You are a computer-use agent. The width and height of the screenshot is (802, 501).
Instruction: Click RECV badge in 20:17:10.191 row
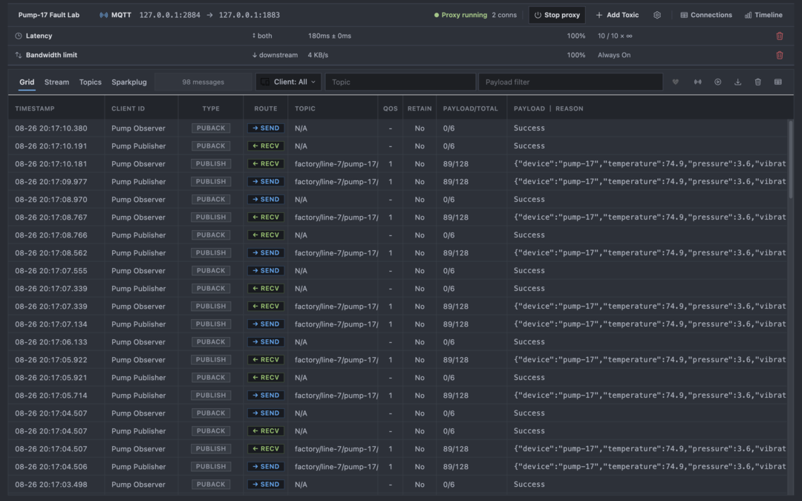pos(266,146)
